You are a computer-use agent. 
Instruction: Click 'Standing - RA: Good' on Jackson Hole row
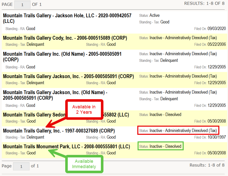pyautogui.click(x=20, y=28)
